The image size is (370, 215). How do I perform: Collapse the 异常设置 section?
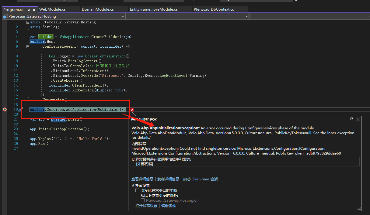(132, 185)
